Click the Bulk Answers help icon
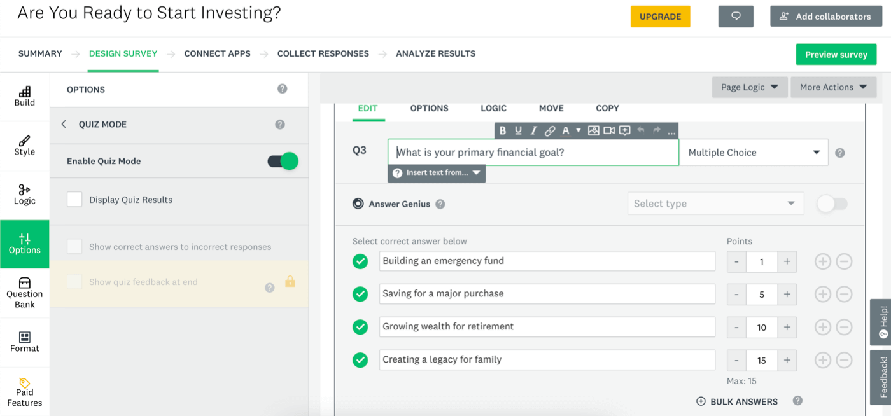This screenshot has height=416, width=891. pyautogui.click(x=797, y=401)
